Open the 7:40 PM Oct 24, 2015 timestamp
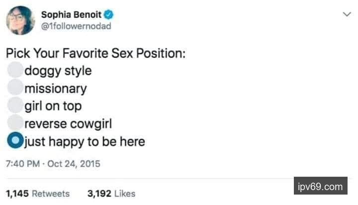Viewport: 358px width, 205px height. tap(53, 162)
